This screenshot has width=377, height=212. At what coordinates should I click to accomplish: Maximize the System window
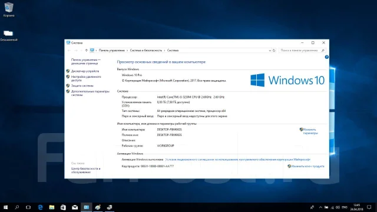tap(313, 43)
